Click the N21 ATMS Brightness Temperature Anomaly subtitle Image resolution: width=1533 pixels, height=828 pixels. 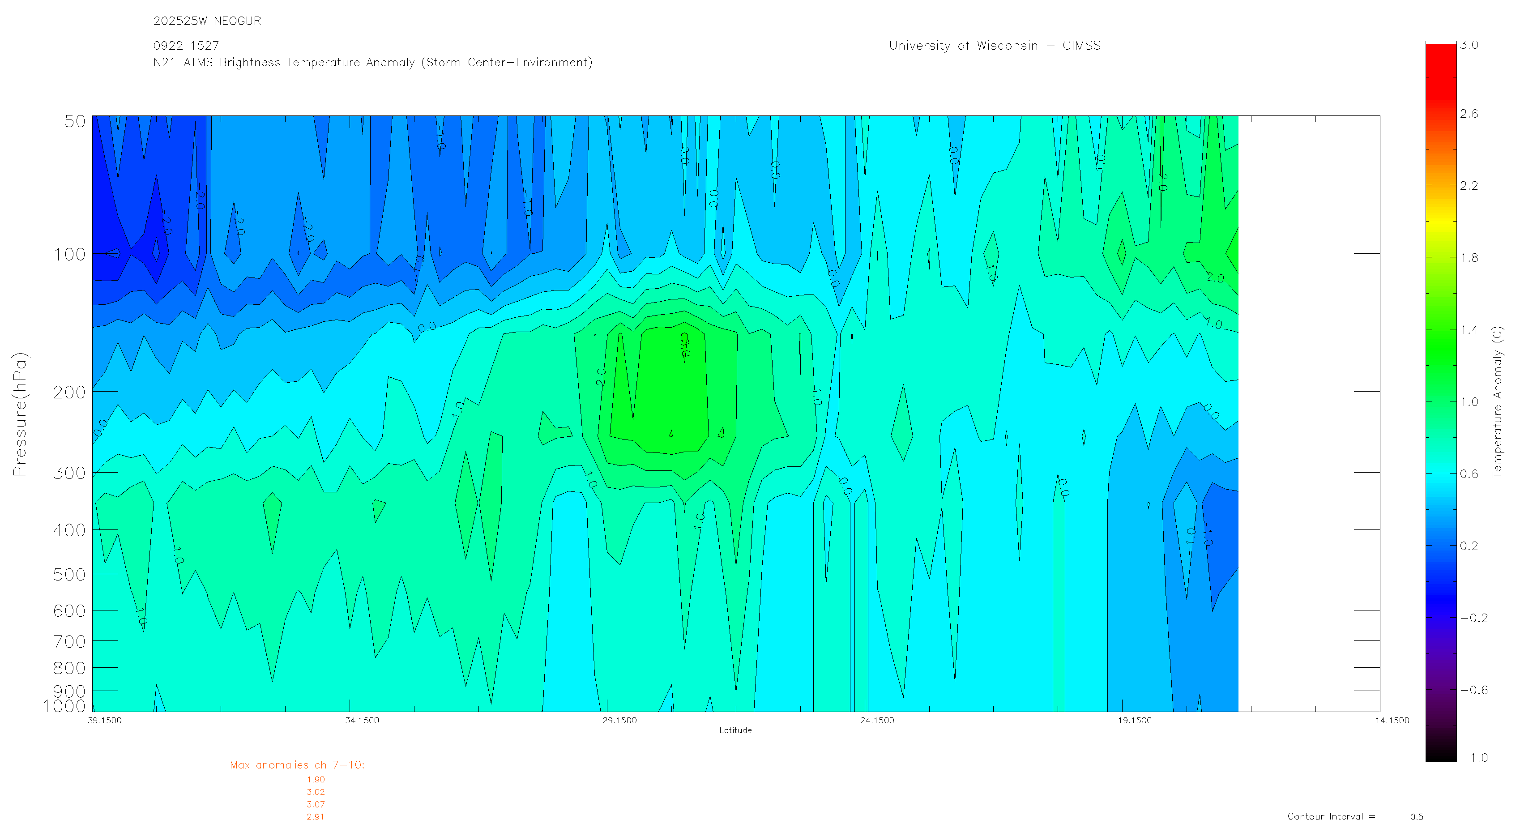(372, 63)
